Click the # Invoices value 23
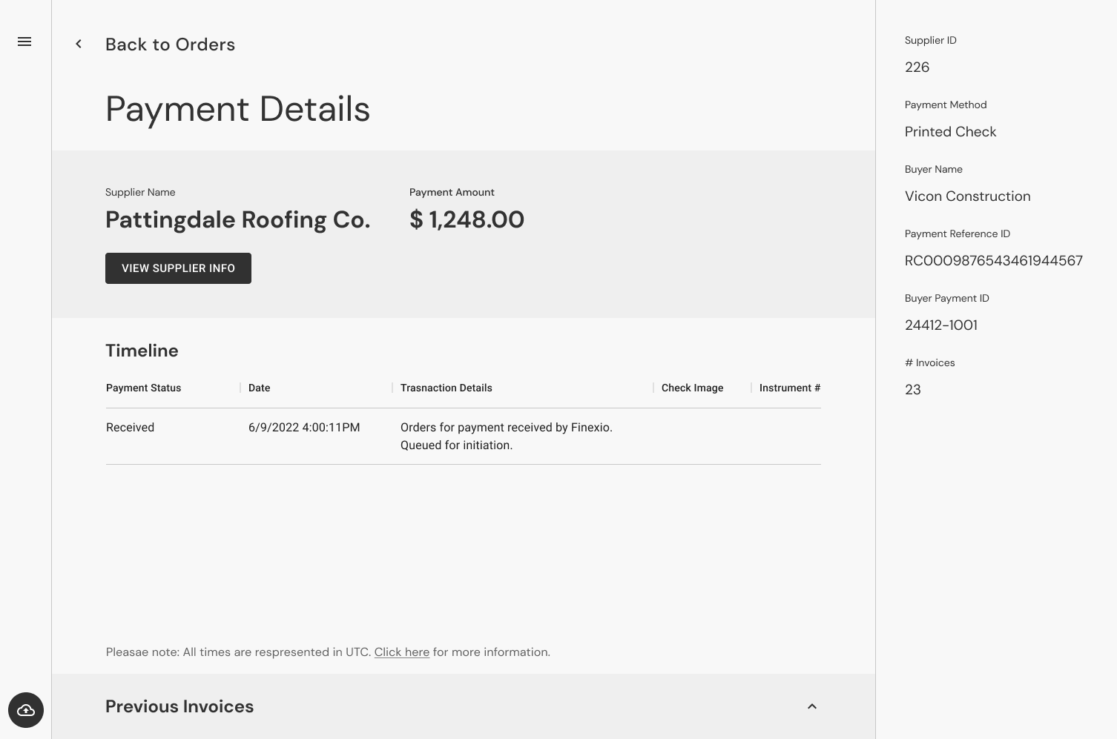Screen dimensions: 1117x739 click(912, 390)
